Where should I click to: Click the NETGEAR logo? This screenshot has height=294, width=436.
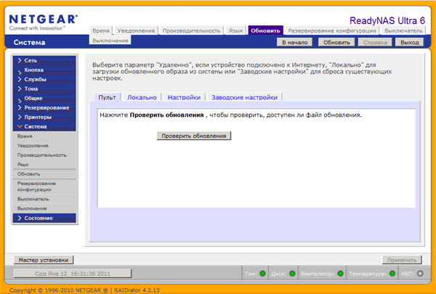(x=44, y=23)
